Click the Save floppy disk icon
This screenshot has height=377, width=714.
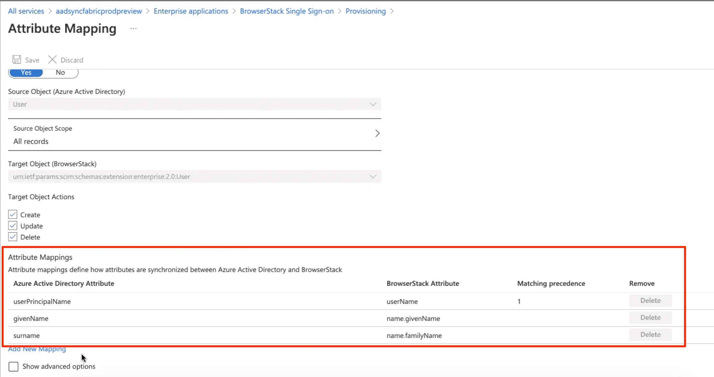click(x=17, y=60)
